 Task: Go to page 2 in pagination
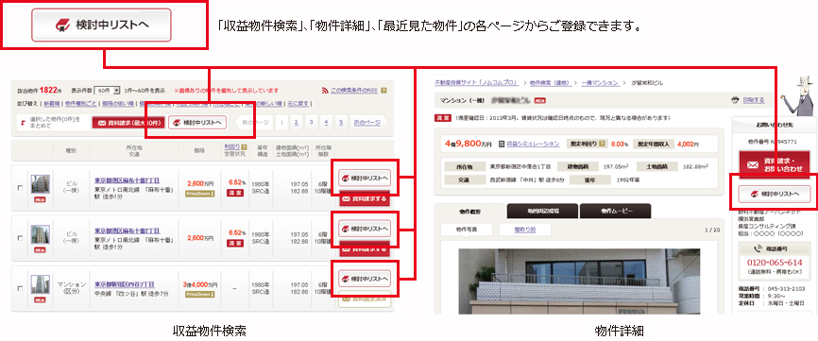coord(296,123)
